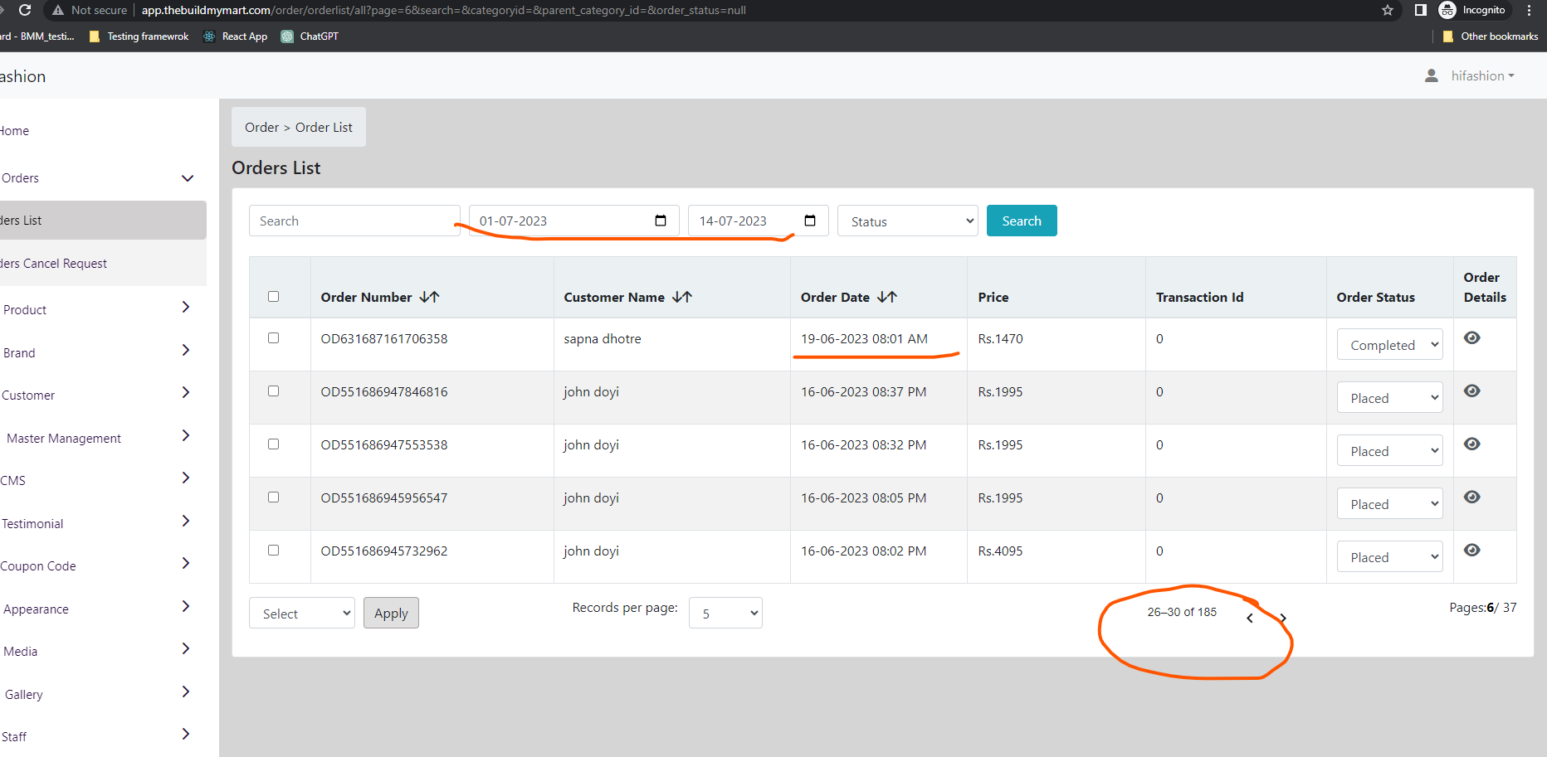This screenshot has width=1547, height=757.
Task: Check order OD551686945732962 row
Action: pyautogui.click(x=273, y=550)
